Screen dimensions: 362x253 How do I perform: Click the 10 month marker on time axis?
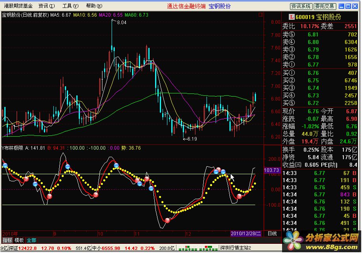coord(100,234)
